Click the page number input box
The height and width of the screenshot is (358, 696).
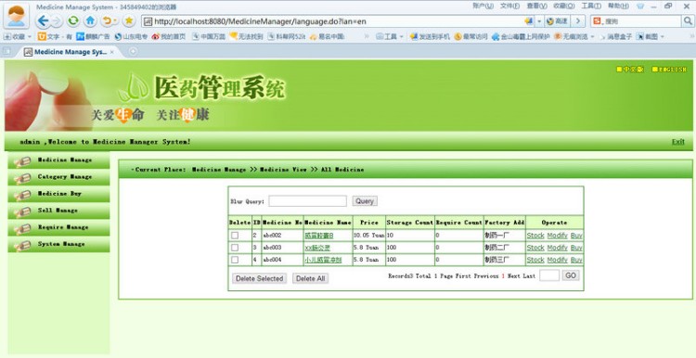[x=549, y=275]
